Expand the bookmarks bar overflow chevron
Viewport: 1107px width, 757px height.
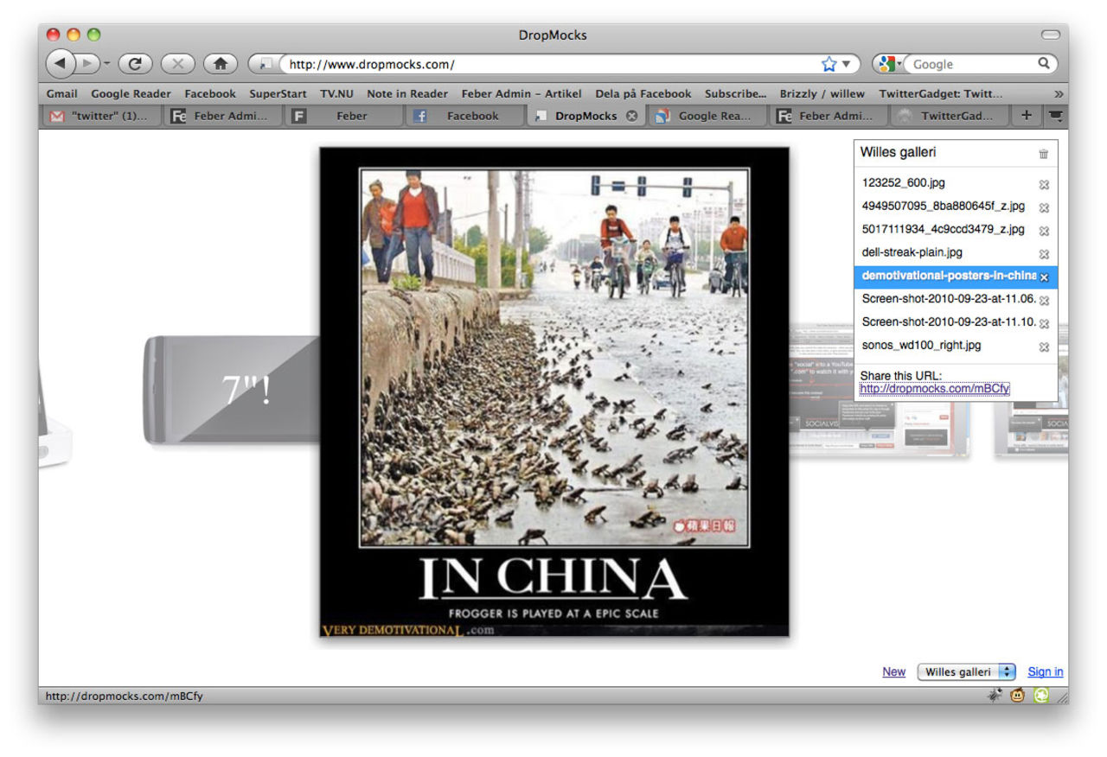(1059, 93)
